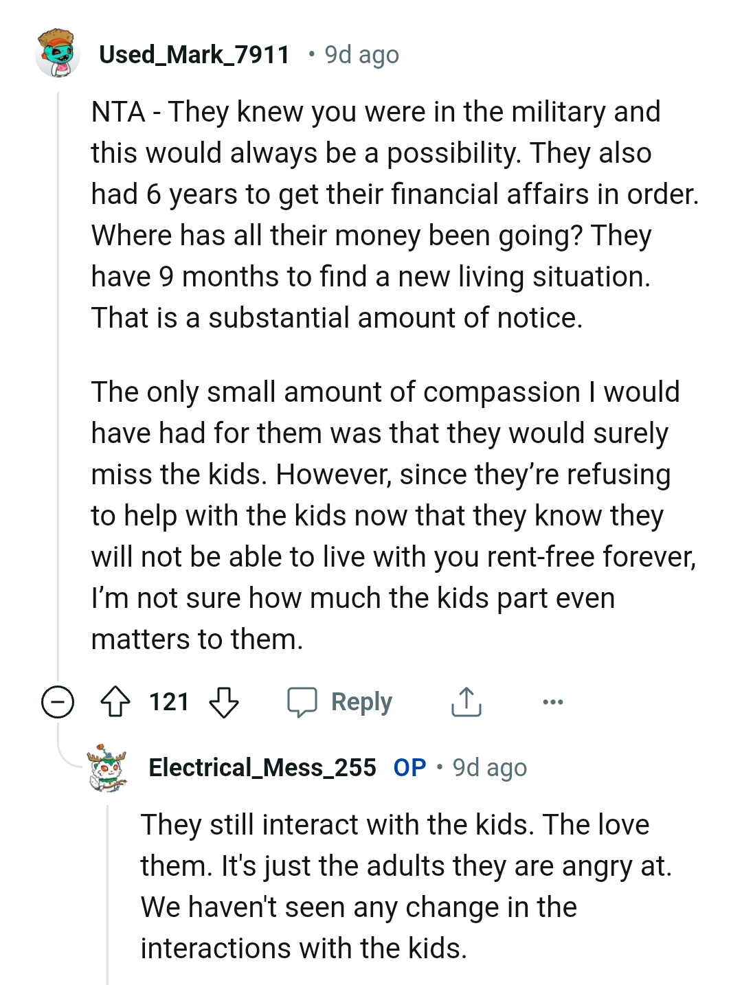This screenshot has height=985, width=742.
Task: Tap the paragraph starting "The only small amount"
Action: pyautogui.click(x=385, y=515)
